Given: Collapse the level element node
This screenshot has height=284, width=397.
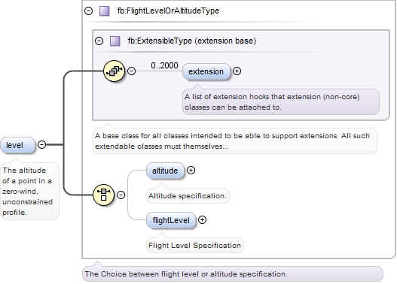Looking at the screenshot, I should [41, 145].
